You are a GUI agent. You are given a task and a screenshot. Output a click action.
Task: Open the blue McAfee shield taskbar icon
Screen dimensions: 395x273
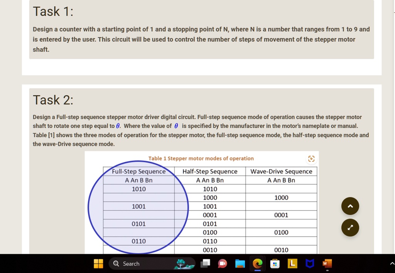point(310,264)
